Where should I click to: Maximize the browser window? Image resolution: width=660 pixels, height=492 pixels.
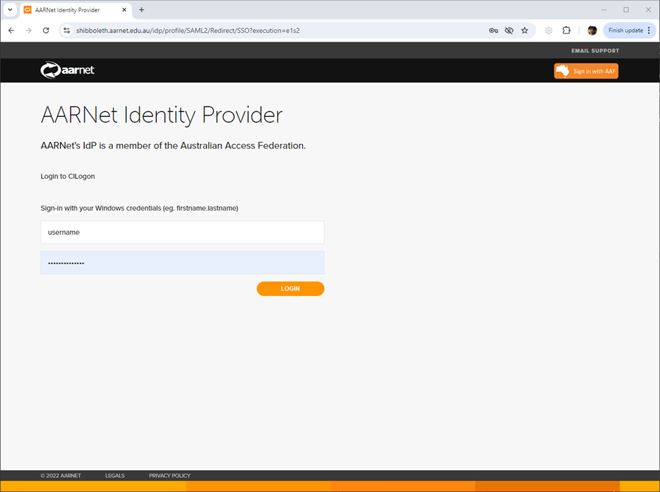tap(626, 10)
